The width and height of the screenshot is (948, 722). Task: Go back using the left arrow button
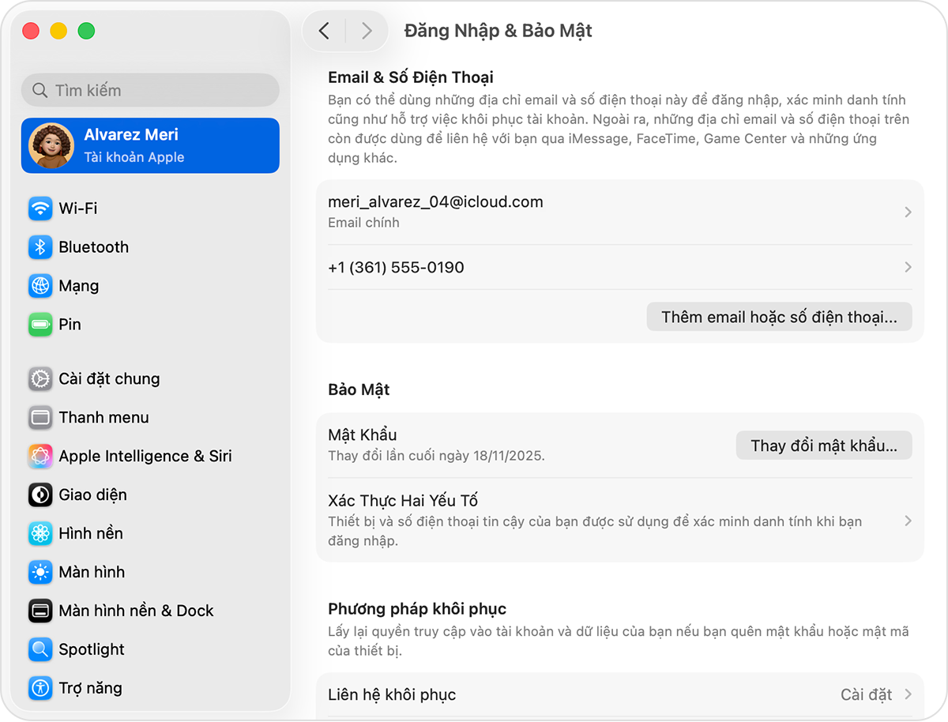(x=324, y=31)
